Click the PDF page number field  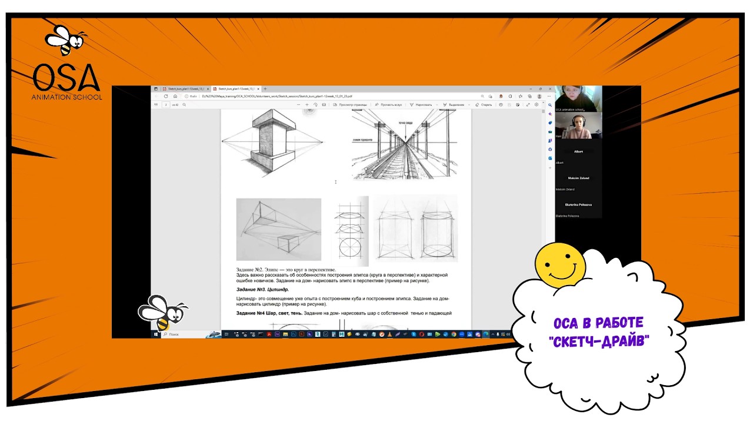coord(166,105)
